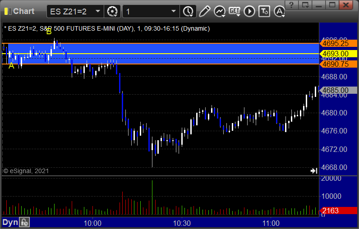Click the help question mark button
The image size is (359, 229).
291,5
